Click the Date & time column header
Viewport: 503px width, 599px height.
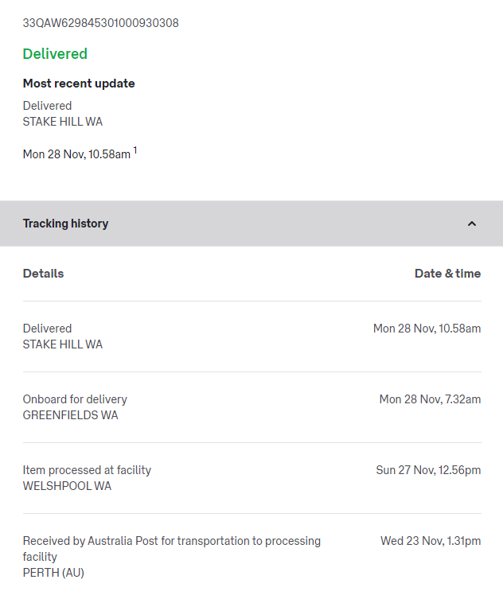[447, 274]
